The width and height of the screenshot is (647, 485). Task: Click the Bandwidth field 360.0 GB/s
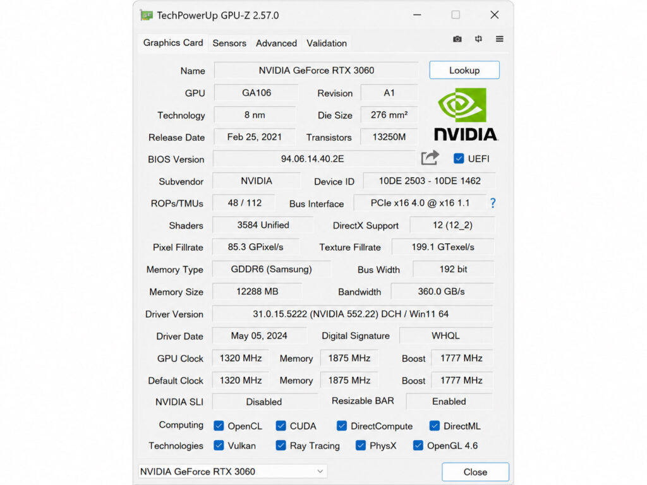coord(442,292)
